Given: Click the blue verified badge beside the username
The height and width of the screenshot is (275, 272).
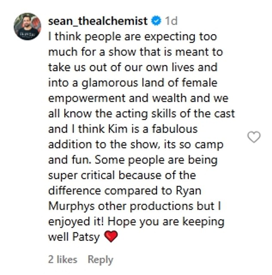Looking at the screenshot, I should (156, 21).
